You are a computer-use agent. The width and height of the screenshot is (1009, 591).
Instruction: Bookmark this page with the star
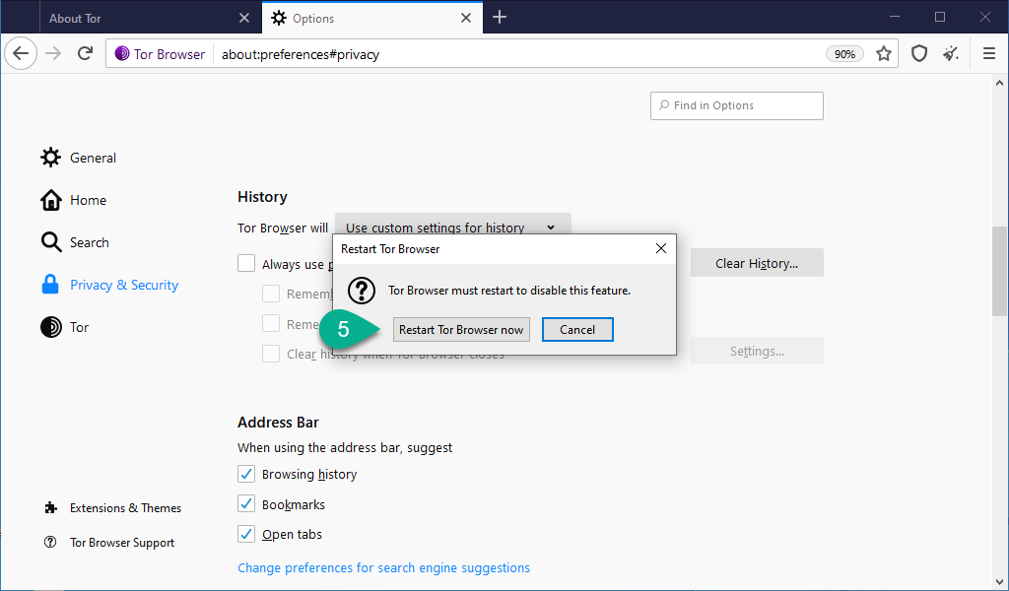pyautogui.click(x=884, y=54)
